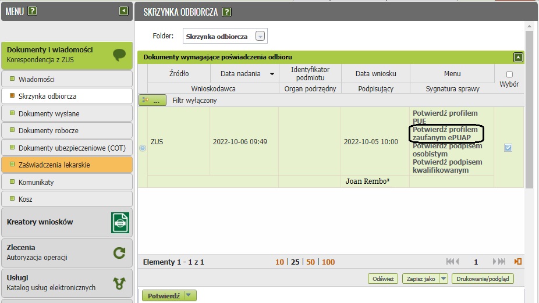Collapse the left menu panel arrow
Screen dimensions: 539x303
click(123, 10)
